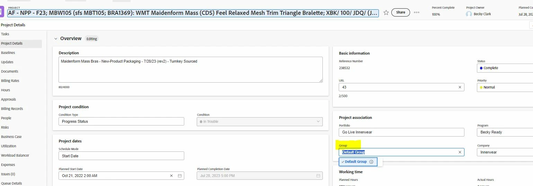Click Becky Clark's avatar icon
The height and width of the screenshot is (186, 533).
[469, 14]
